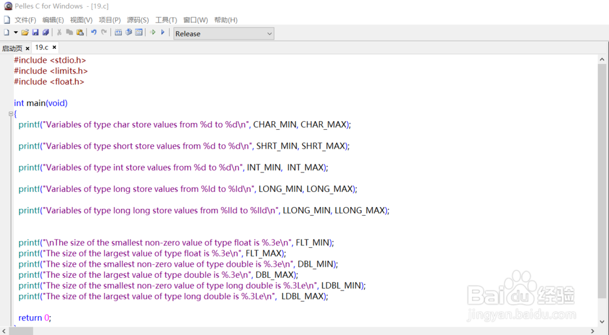Click on SHRT_MAX in the code

tap(323, 146)
